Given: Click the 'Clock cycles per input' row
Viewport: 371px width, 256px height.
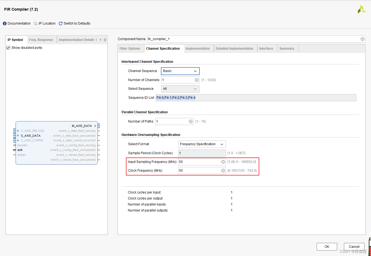Looking at the screenshot, I should [x=180, y=192].
